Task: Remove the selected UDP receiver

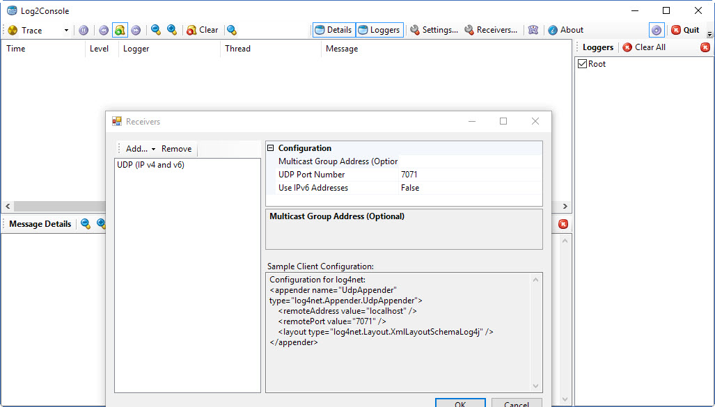Action: pyautogui.click(x=176, y=148)
